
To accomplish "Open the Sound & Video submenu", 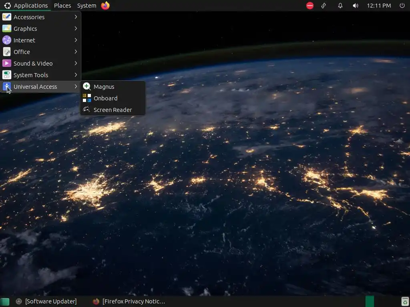I will coord(40,63).
